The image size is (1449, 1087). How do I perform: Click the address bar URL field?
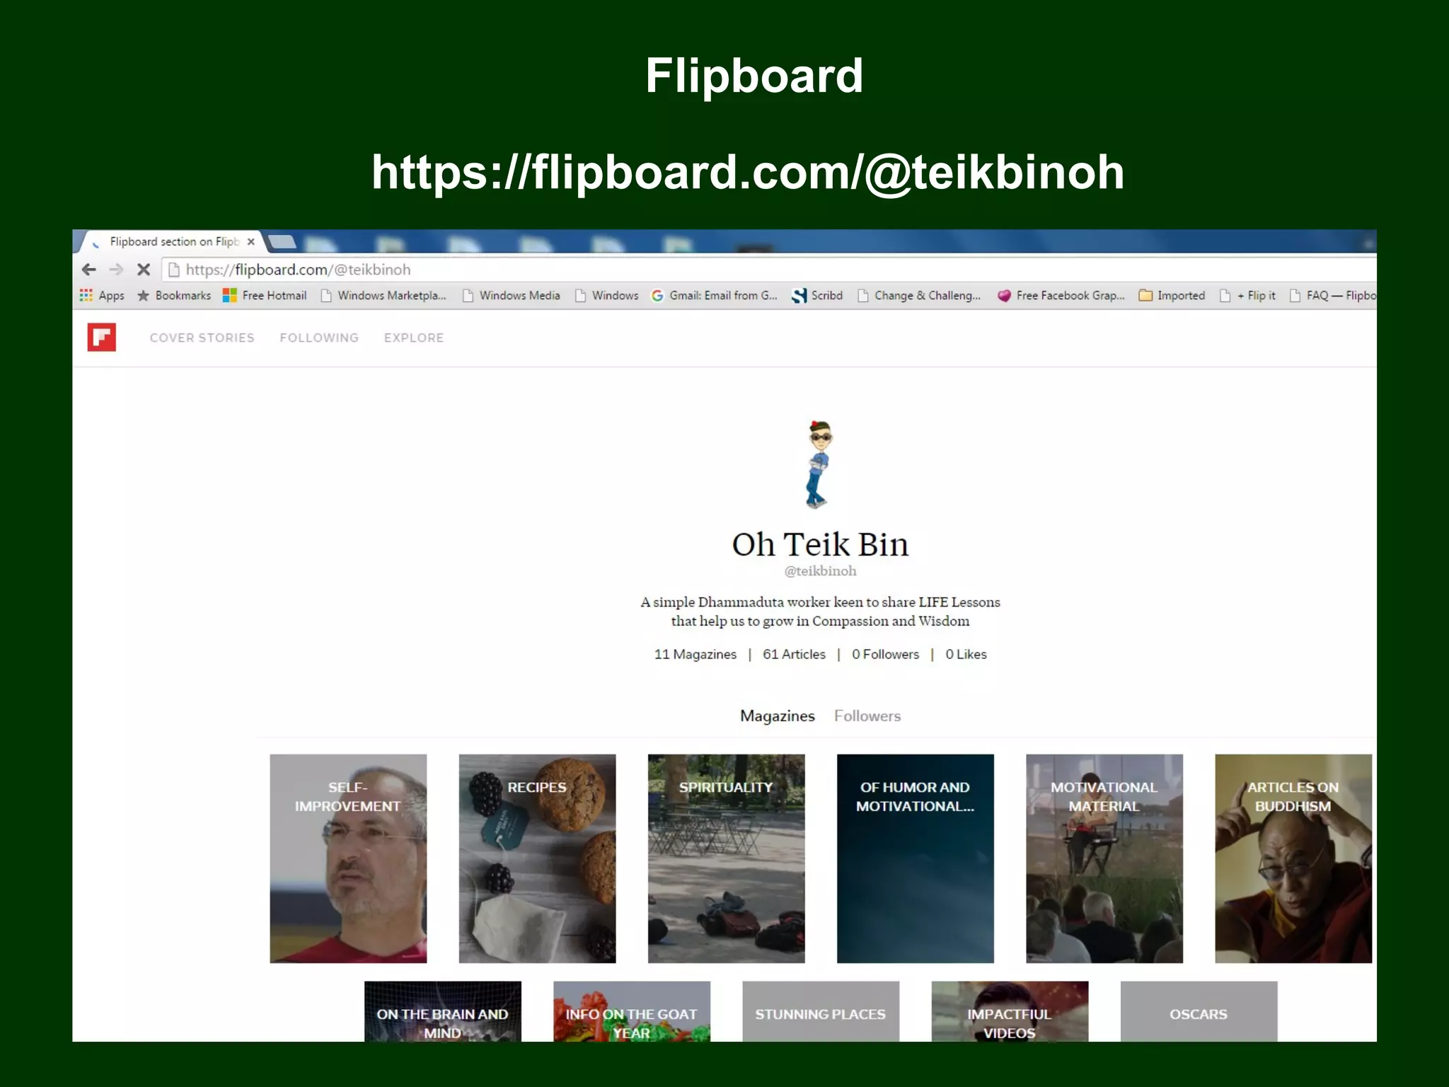768,270
